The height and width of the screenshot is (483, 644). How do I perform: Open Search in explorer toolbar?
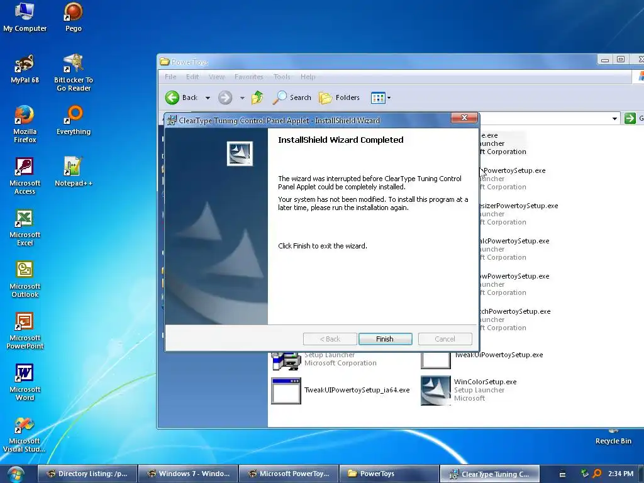(292, 97)
